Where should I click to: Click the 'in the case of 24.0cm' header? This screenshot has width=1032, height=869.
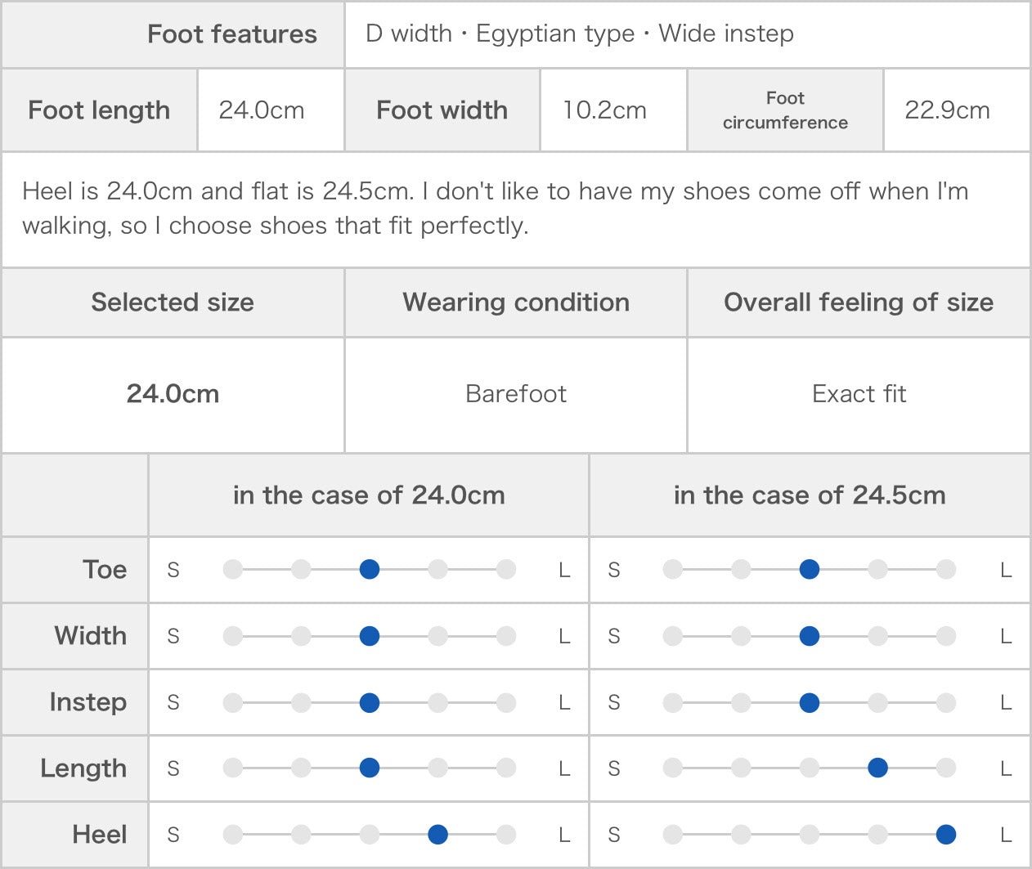coord(369,495)
